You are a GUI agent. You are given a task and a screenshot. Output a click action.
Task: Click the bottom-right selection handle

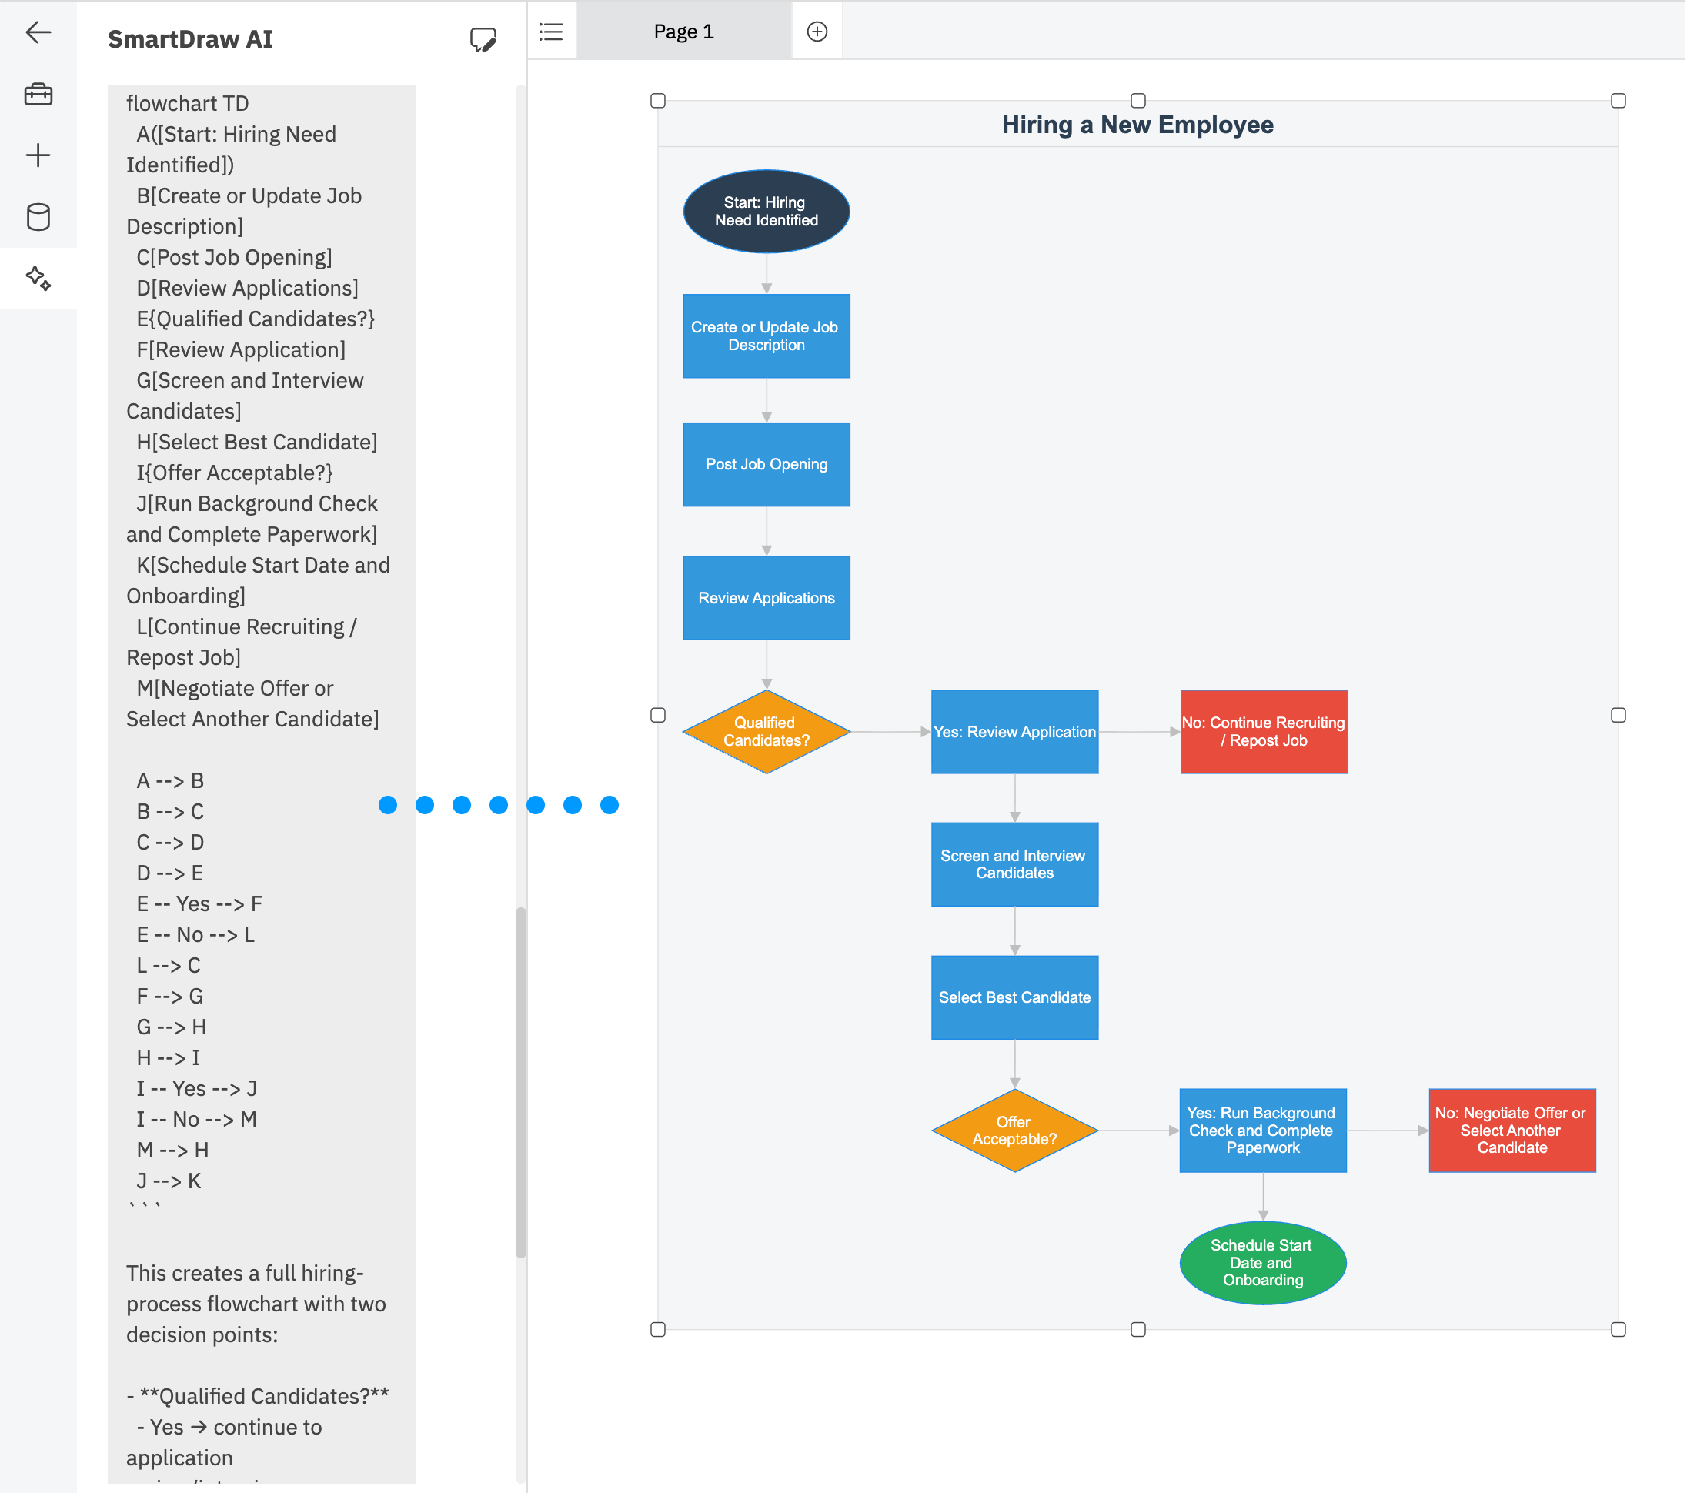click(1619, 1330)
